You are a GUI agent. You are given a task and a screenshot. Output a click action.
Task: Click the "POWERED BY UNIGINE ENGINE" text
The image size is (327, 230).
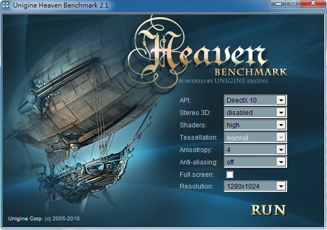click(223, 81)
